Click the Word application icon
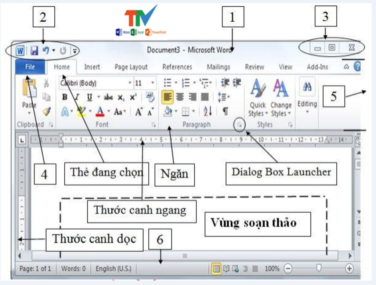The image size is (376, 285). 20,51
